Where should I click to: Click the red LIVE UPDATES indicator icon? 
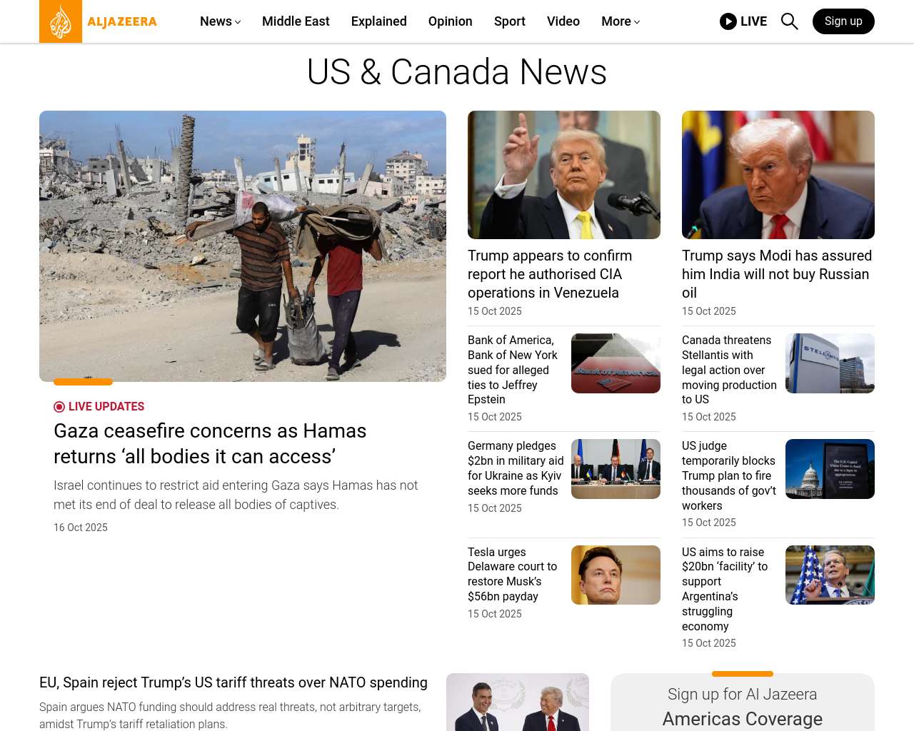point(59,407)
